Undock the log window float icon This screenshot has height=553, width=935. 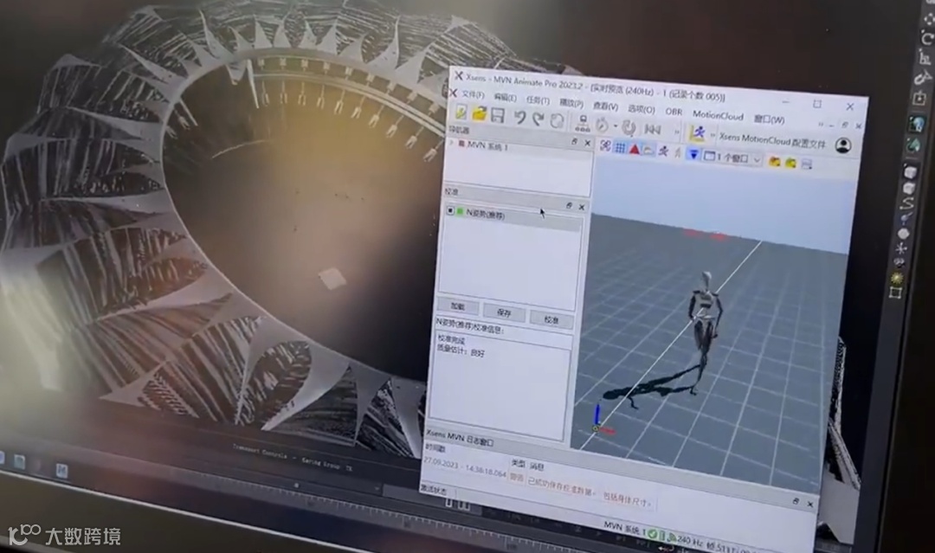(796, 501)
